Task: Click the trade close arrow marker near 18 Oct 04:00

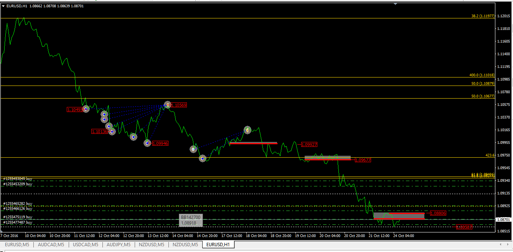Action: point(247,130)
